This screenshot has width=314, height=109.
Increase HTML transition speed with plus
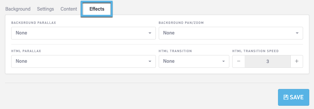tap(297, 61)
